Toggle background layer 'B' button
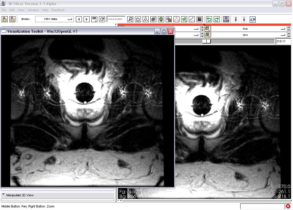The height and width of the screenshot is (210, 293). click(x=207, y=35)
